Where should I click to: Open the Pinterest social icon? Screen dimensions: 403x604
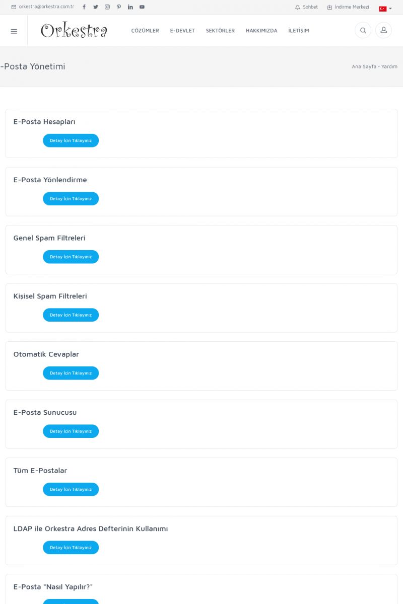(x=119, y=7)
